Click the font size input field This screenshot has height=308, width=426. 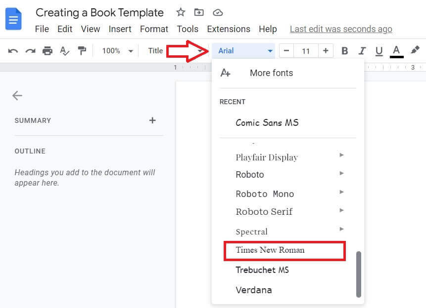pyautogui.click(x=305, y=50)
